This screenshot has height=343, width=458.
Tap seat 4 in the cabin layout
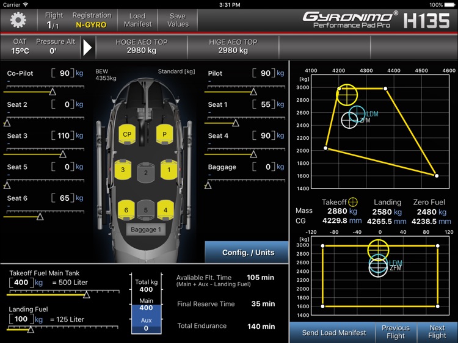tap(165, 210)
